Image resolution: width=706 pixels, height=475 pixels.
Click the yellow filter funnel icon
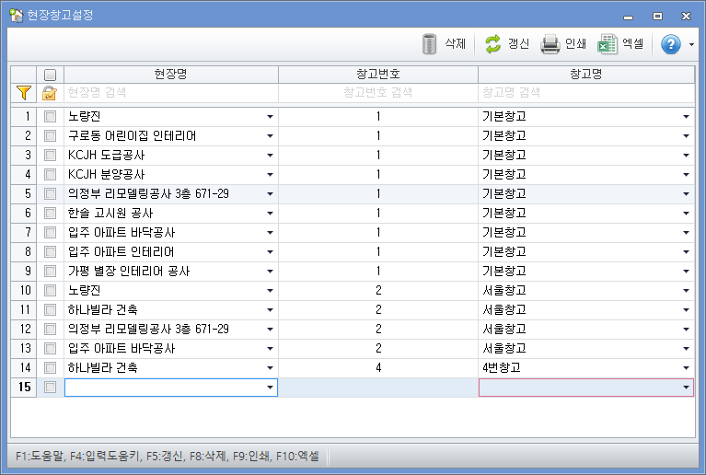click(24, 93)
